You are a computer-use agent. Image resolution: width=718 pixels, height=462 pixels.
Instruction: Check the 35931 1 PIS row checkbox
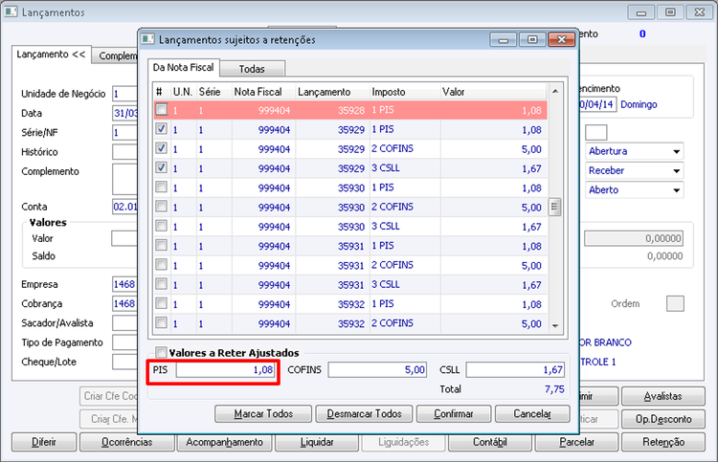(x=161, y=246)
